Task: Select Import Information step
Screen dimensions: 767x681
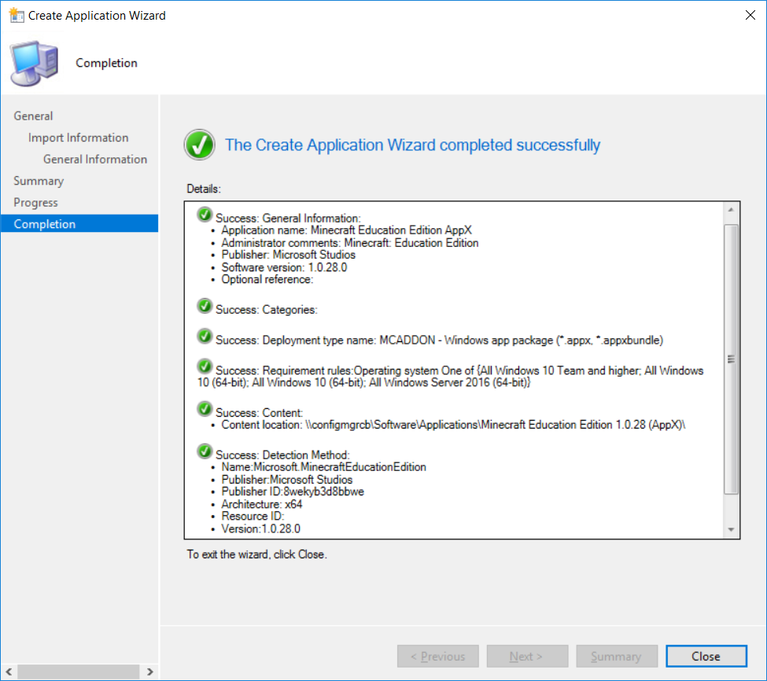Action: (78, 138)
